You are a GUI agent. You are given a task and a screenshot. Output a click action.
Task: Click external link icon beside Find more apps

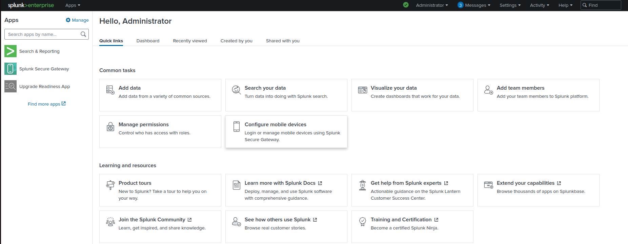(x=64, y=104)
